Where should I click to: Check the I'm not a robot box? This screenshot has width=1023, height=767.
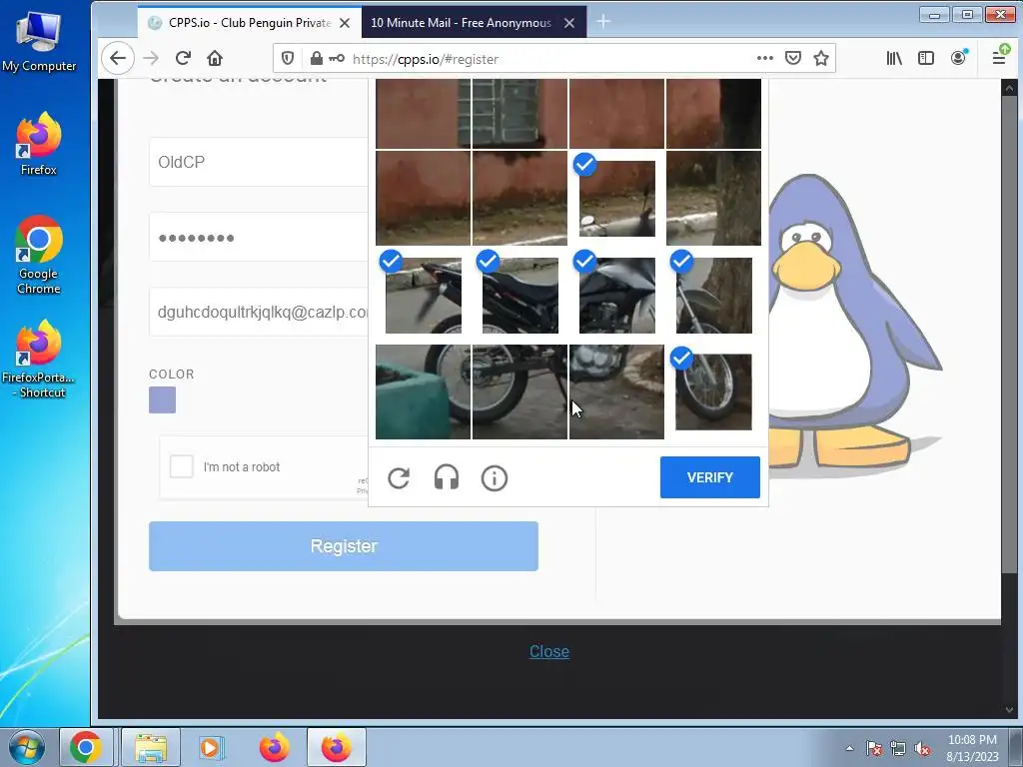click(x=182, y=467)
